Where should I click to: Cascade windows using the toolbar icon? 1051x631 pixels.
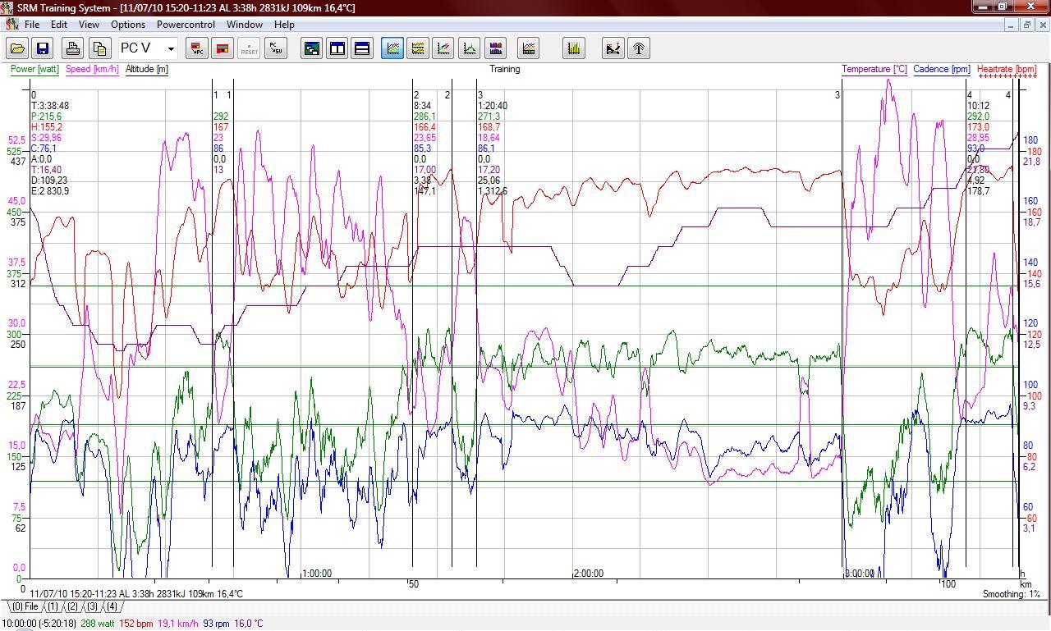(x=312, y=48)
